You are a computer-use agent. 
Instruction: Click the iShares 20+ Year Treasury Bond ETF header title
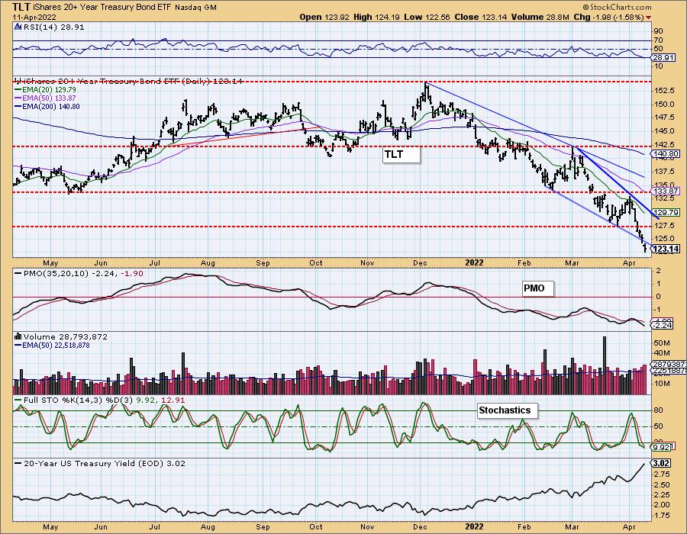(102, 8)
